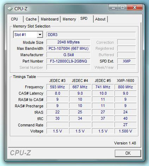
Task: Click the 8.0 CAS# Latency cell
Action: 57,93
